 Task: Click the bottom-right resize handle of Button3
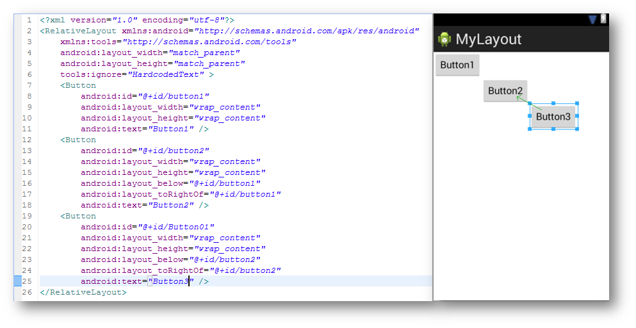[577, 129]
